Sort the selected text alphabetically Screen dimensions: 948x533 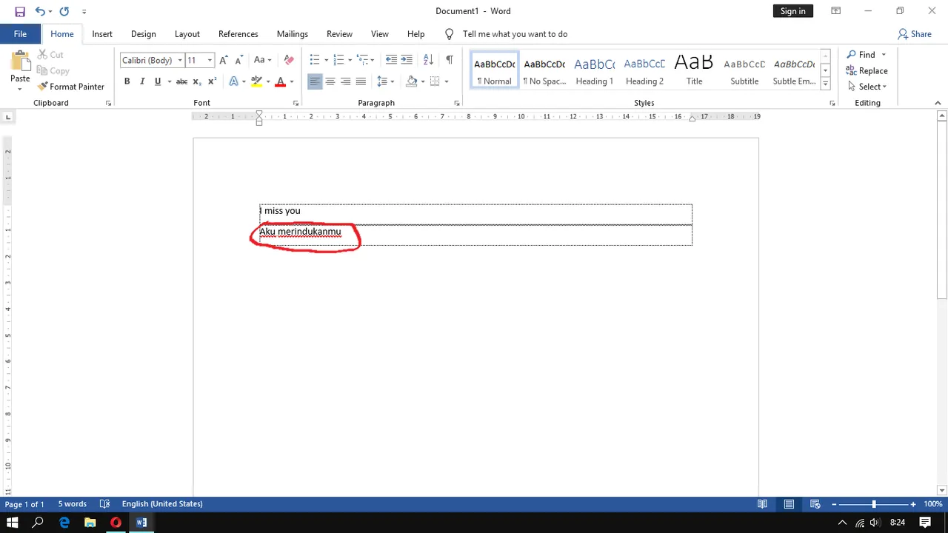click(428, 60)
